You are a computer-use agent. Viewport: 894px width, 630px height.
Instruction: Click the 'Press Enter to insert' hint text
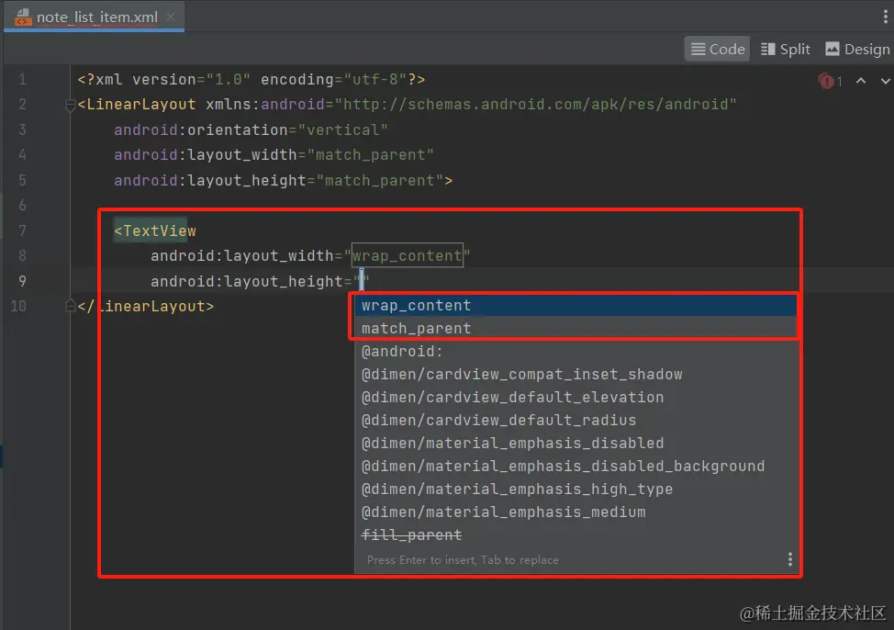(463, 560)
